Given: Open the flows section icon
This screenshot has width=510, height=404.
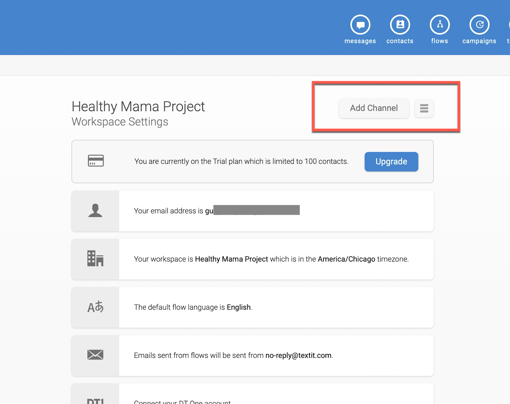Looking at the screenshot, I should [x=440, y=25].
